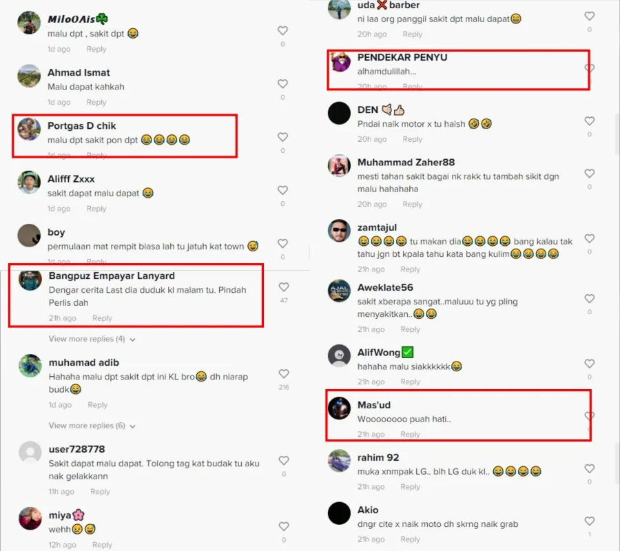Toggle like on Aweklate56's comment
Viewport: 620px width, 551px height.
point(589,298)
